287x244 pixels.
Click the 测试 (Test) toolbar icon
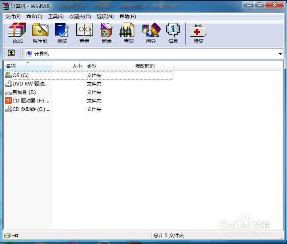pyautogui.click(x=62, y=29)
